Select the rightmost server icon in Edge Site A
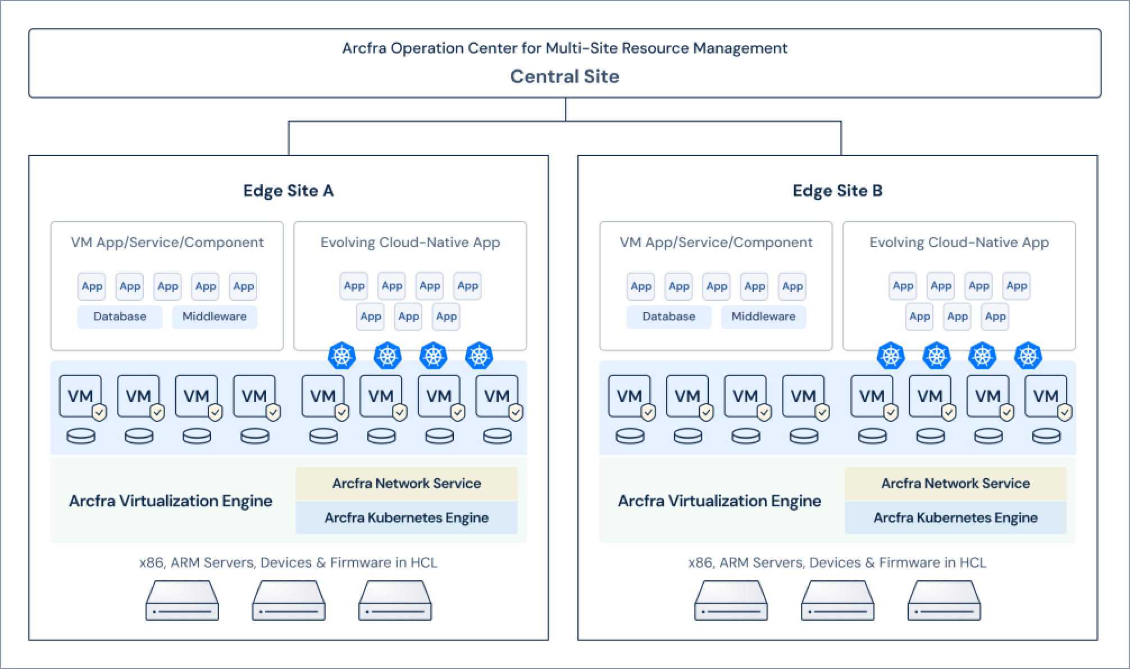The image size is (1130, 669). (395, 600)
